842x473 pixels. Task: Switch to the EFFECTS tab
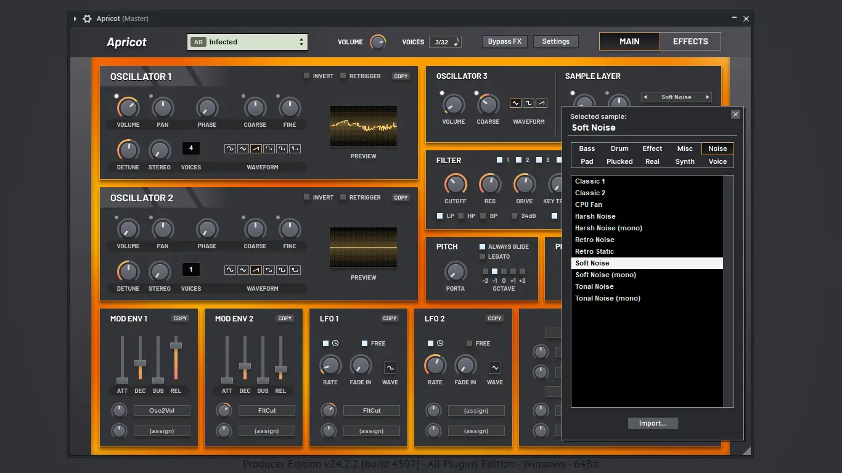pos(690,41)
